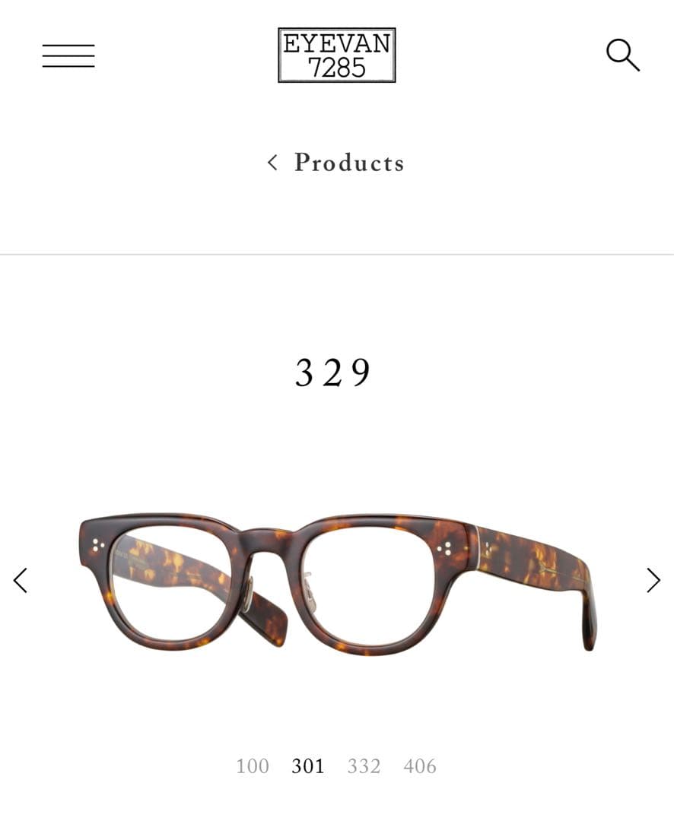Open the hamburger navigation menu
Image resolution: width=674 pixels, height=821 pixels.
click(x=68, y=55)
